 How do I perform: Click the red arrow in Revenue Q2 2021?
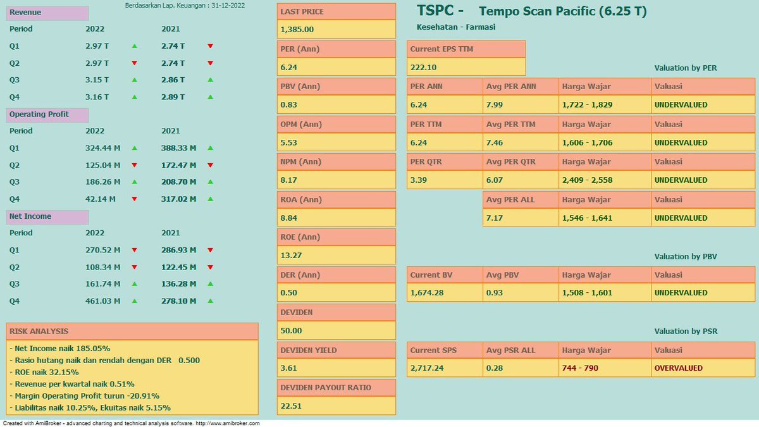coord(210,63)
